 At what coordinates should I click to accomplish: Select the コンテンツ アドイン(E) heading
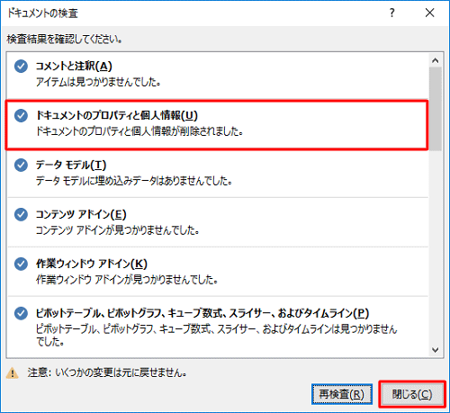click(81, 214)
